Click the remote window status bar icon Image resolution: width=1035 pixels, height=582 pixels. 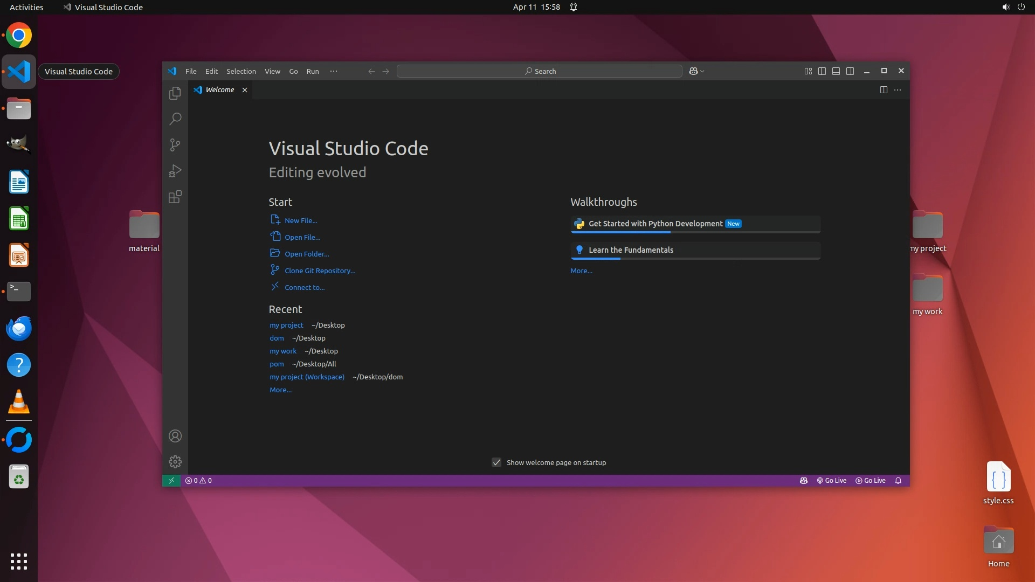[x=171, y=481]
